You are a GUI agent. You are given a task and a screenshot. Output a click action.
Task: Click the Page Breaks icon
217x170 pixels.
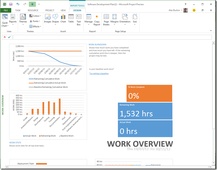[106, 19]
